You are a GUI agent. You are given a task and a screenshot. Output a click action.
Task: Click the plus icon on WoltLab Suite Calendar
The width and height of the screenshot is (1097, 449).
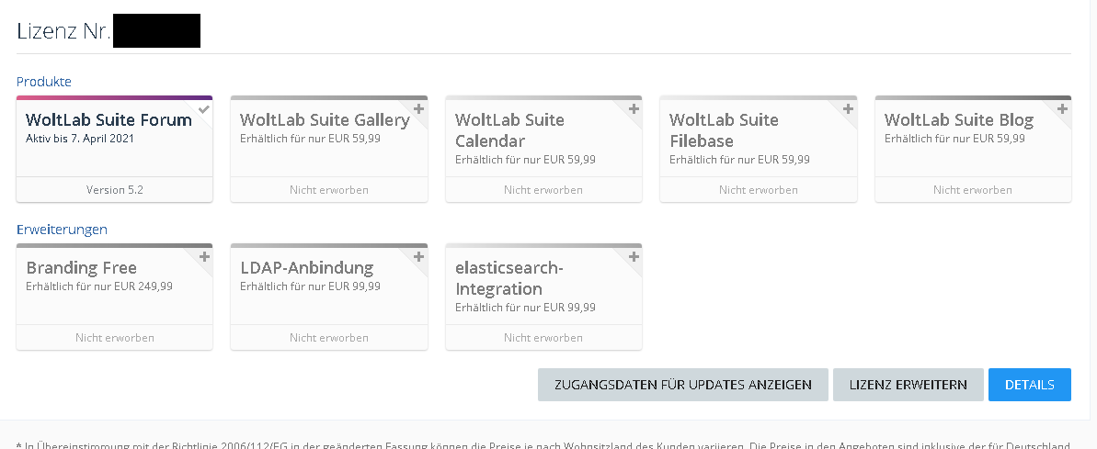coord(634,109)
